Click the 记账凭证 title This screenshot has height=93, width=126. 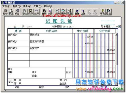point(59,21)
